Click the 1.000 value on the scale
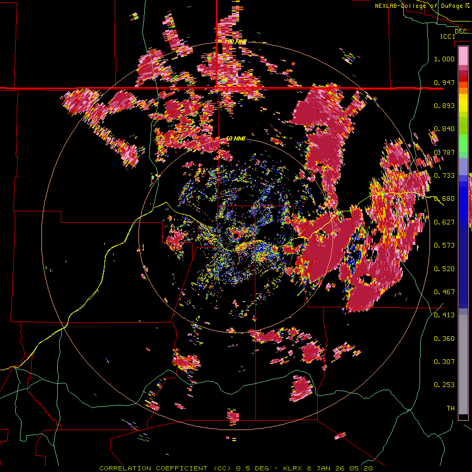 coord(444,59)
